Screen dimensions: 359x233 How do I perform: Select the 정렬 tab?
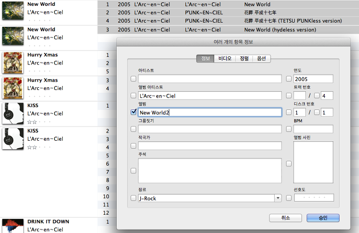244,59
